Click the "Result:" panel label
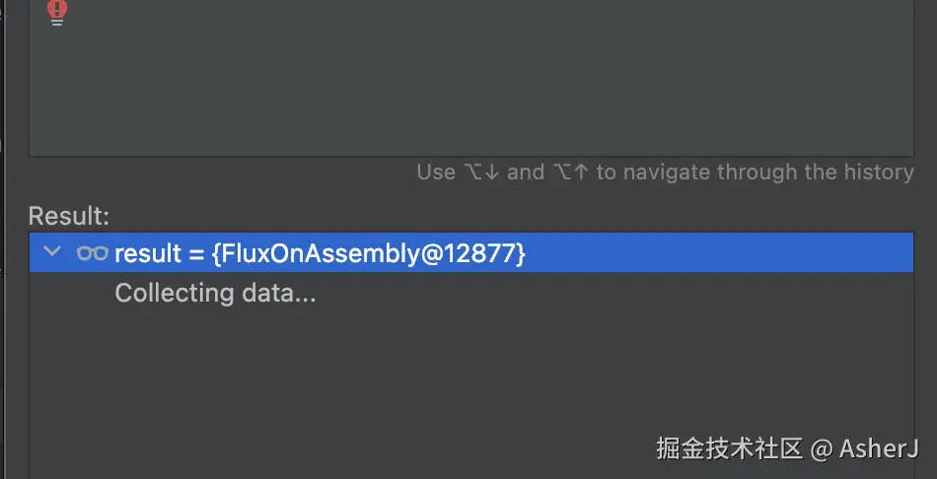Screen dimensions: 937x479 69,216
